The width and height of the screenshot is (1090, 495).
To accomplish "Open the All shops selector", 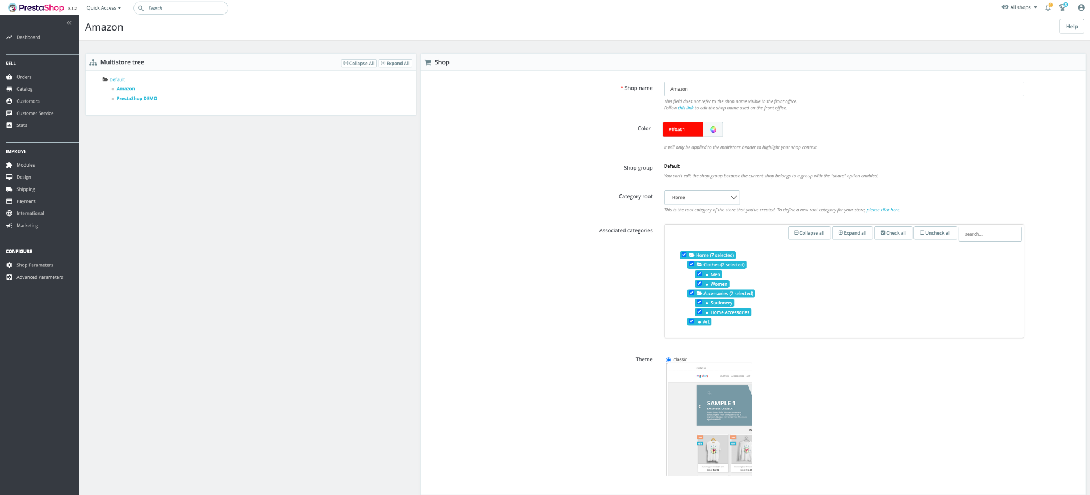I will click(1020, 7).
